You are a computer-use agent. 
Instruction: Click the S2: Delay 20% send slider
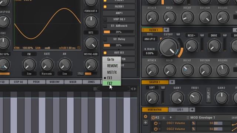coord(118,45)
